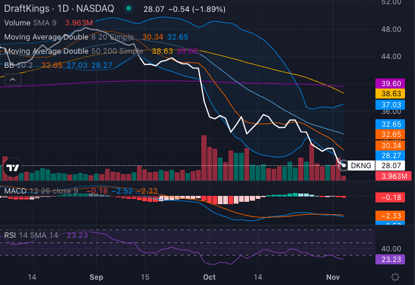Click the RSI 14 SMA 14 legend

pos(32,235)
